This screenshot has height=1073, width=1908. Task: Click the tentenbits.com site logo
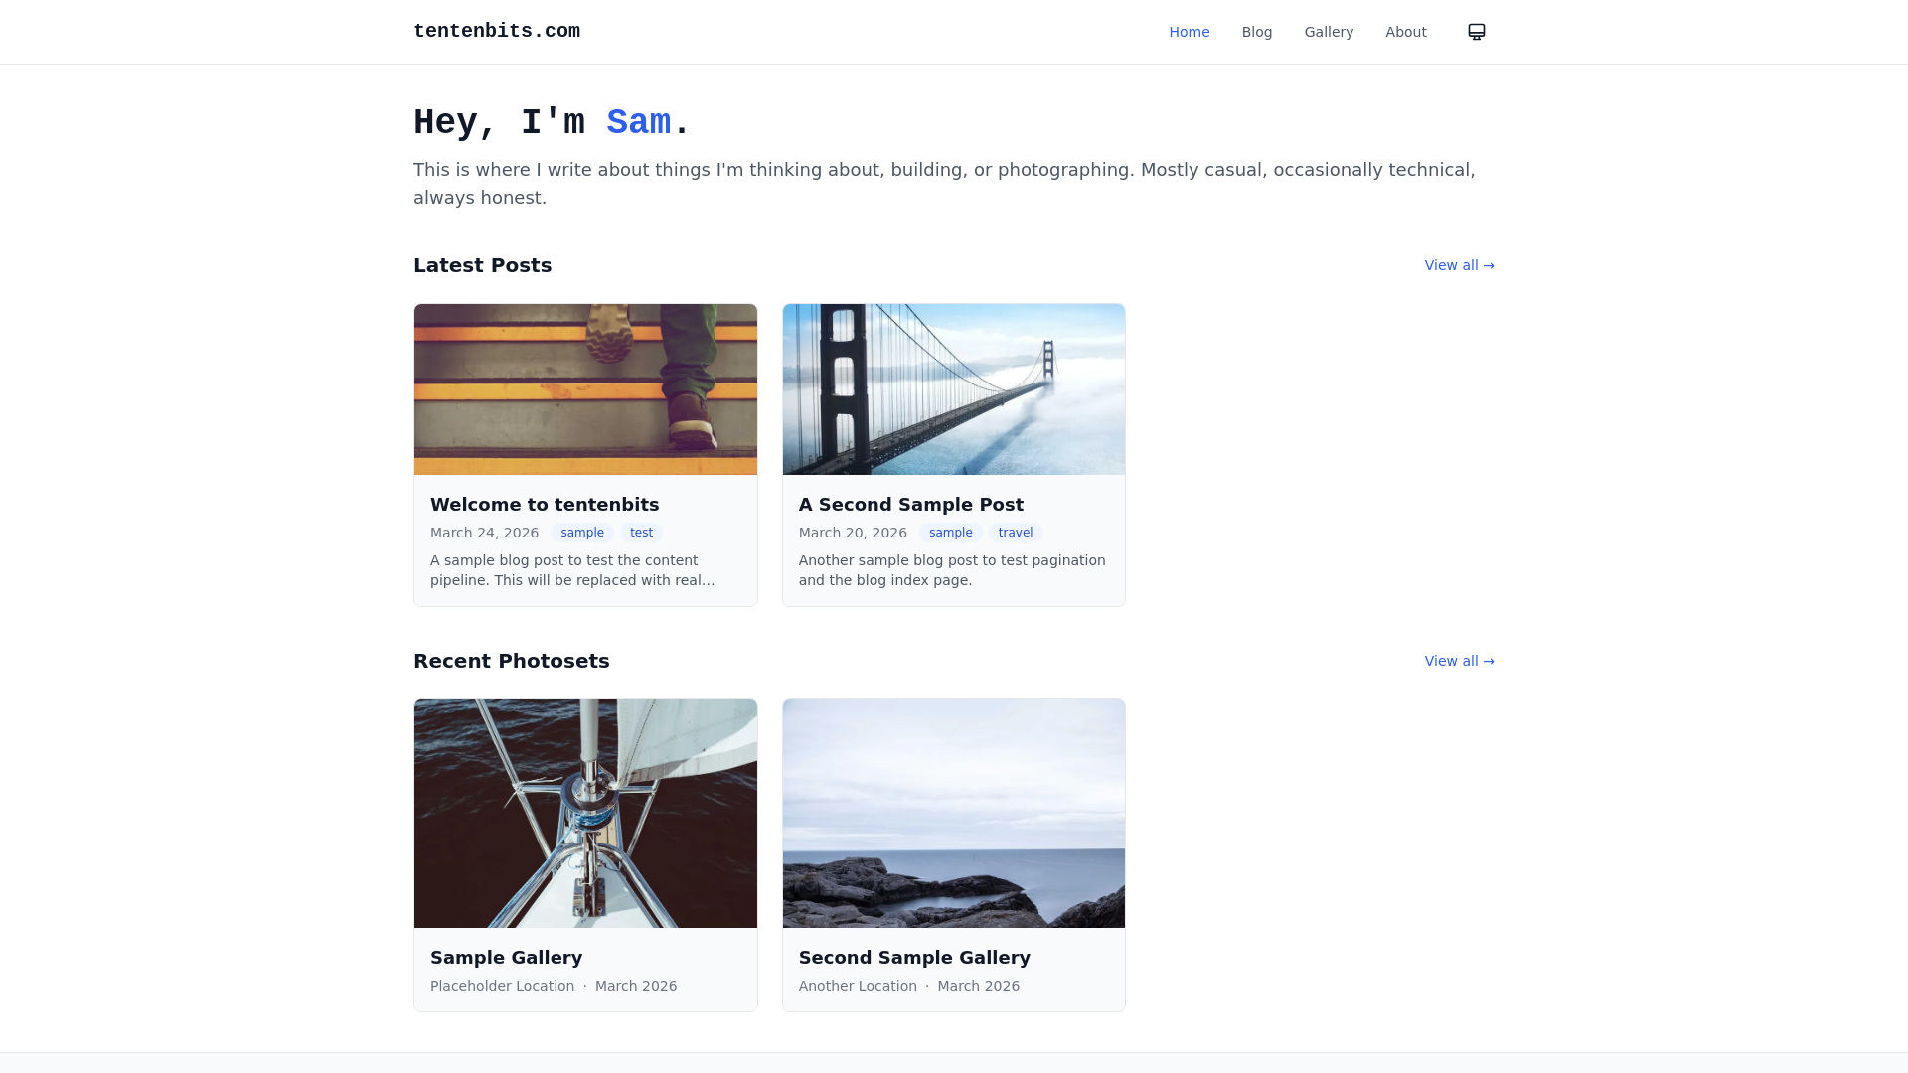(x=497, y=31)
